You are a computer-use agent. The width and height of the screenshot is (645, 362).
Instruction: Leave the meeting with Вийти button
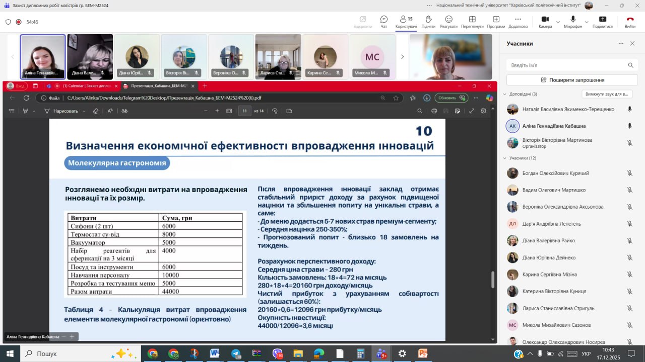[630, 22]
